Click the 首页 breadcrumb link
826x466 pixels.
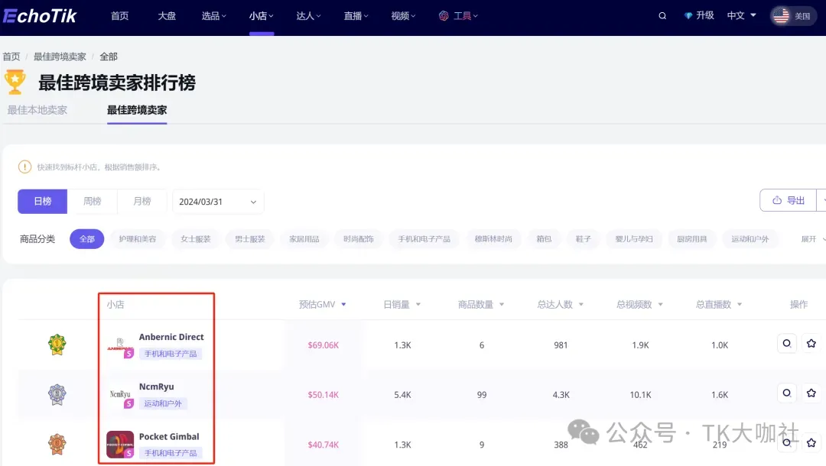11,57
